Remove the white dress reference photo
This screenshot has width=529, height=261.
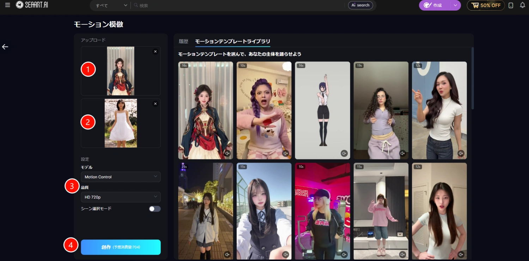[x=155, y=103]
